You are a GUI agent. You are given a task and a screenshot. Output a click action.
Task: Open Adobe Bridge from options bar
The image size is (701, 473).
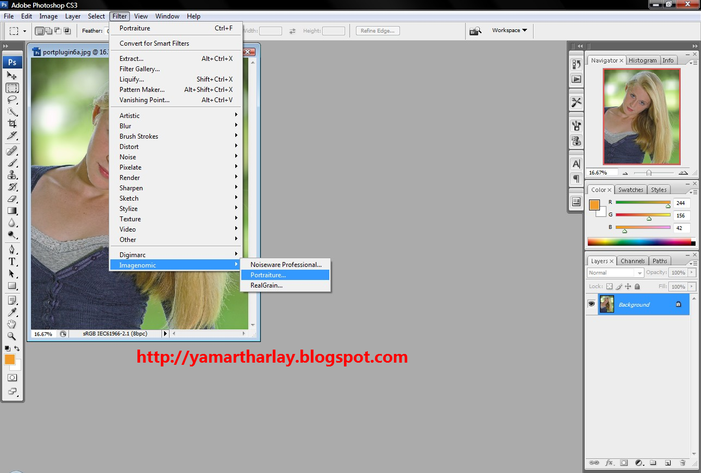pyautogui.click(x=475, y=31)
